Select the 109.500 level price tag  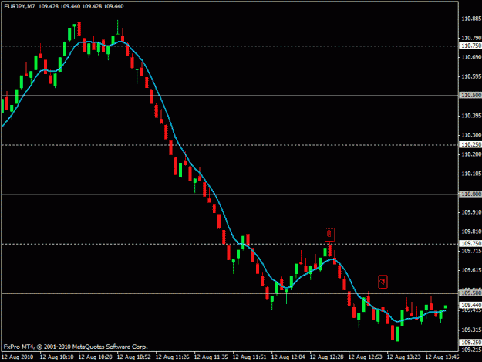(x=470, y=293)
